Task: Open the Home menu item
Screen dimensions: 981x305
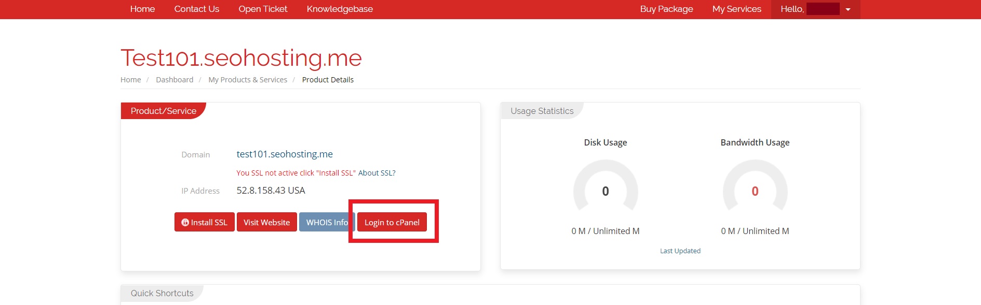Action: [142, 9]
